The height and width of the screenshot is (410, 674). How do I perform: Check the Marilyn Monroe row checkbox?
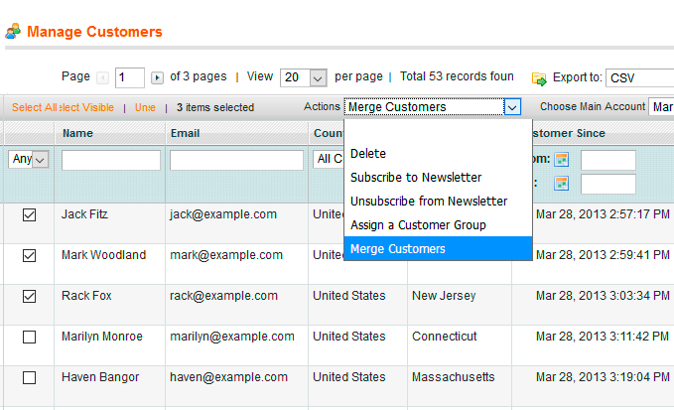[29, 338]
